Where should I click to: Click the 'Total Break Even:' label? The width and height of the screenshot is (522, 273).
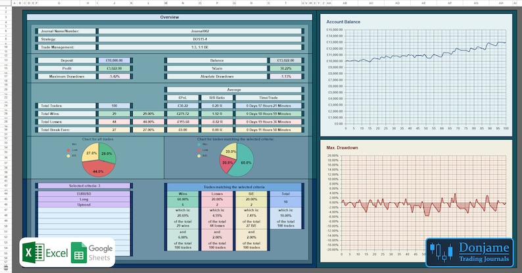click(67, 130)
